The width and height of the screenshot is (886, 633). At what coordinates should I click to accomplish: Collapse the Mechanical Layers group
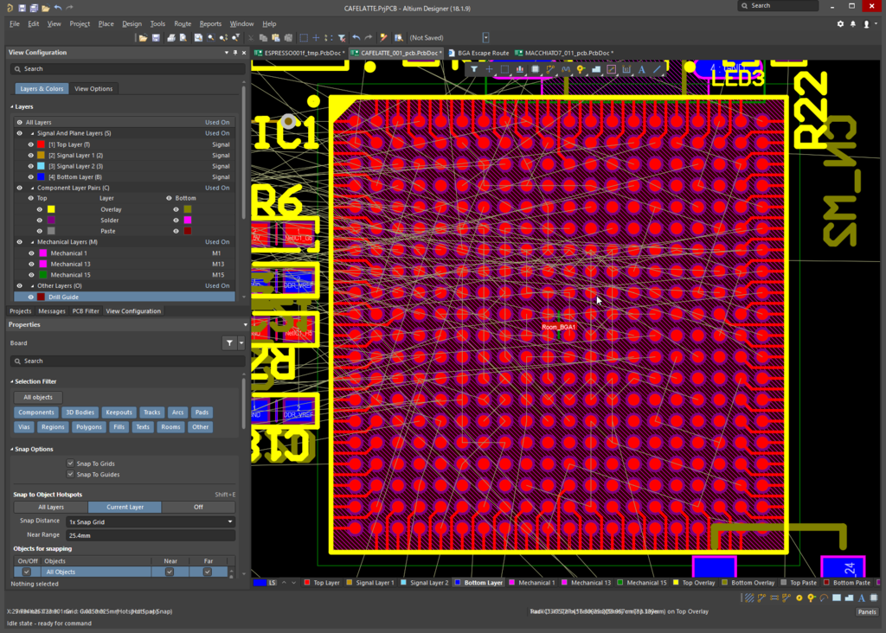tap(32, 242)
